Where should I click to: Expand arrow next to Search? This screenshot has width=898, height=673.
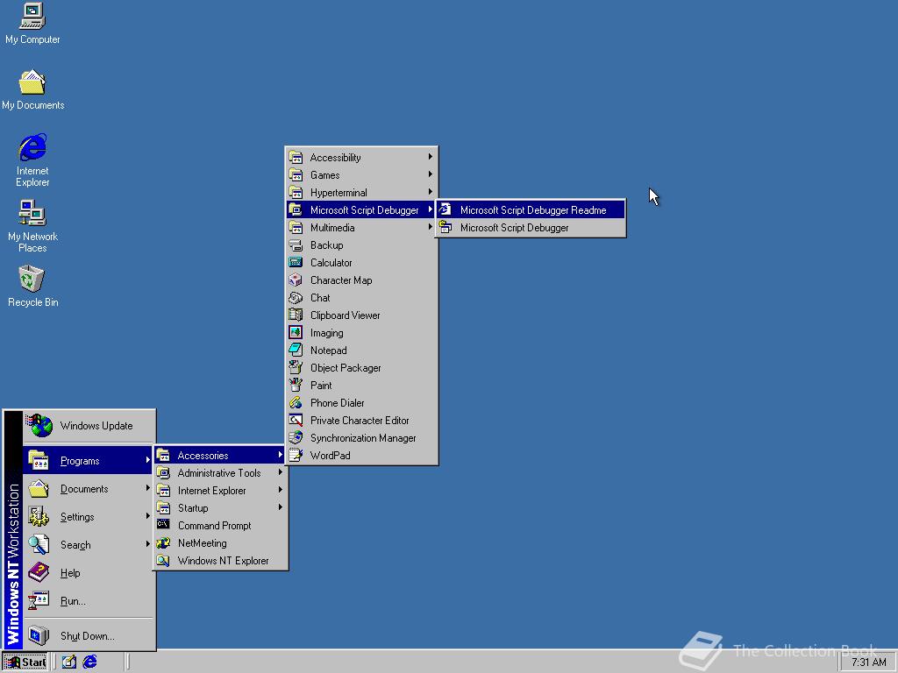point(147,544)
